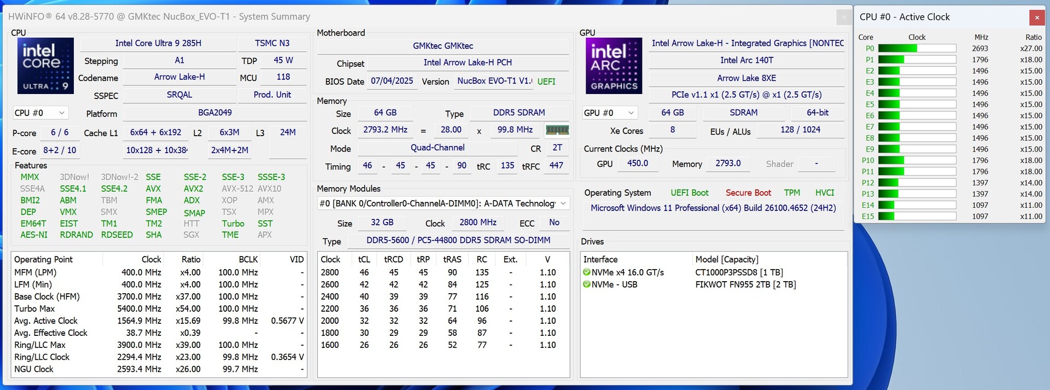
Task: Click the DDR5-5600 module type field
Action: [x=458, y=240]
